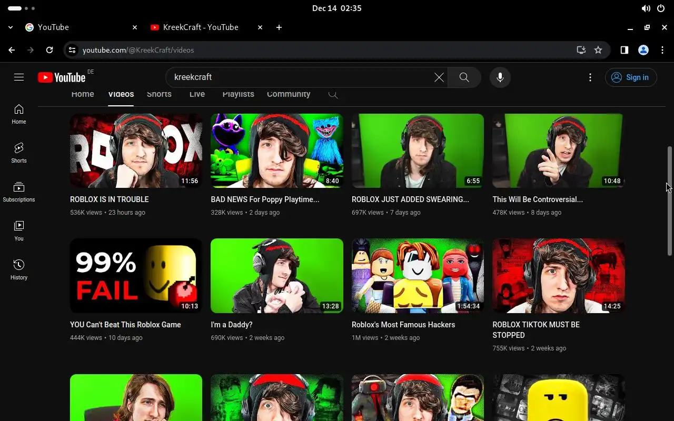Open the 1:54:34 video thumbnail
674x421 pixels.
418,276
